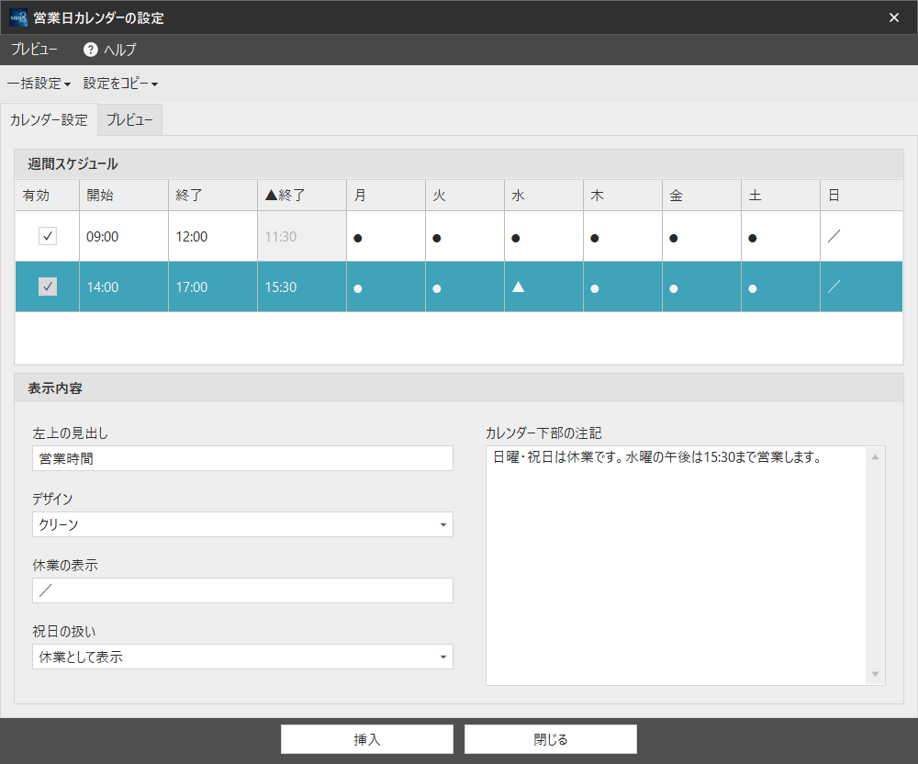The height and width of the screenshot is (764, 918).
Task: Select the 15:30 ▲終了 cell
Action: click(x=302, y=286)
